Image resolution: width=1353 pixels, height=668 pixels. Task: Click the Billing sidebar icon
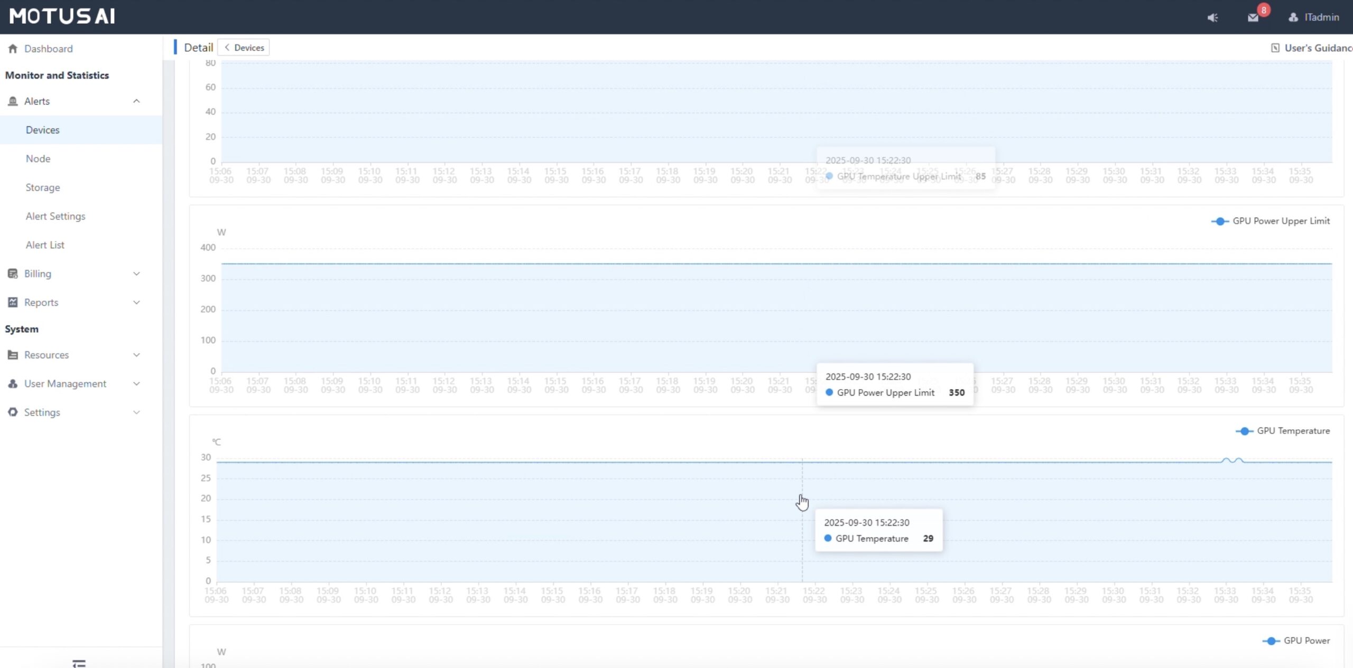tap(13, 274)
